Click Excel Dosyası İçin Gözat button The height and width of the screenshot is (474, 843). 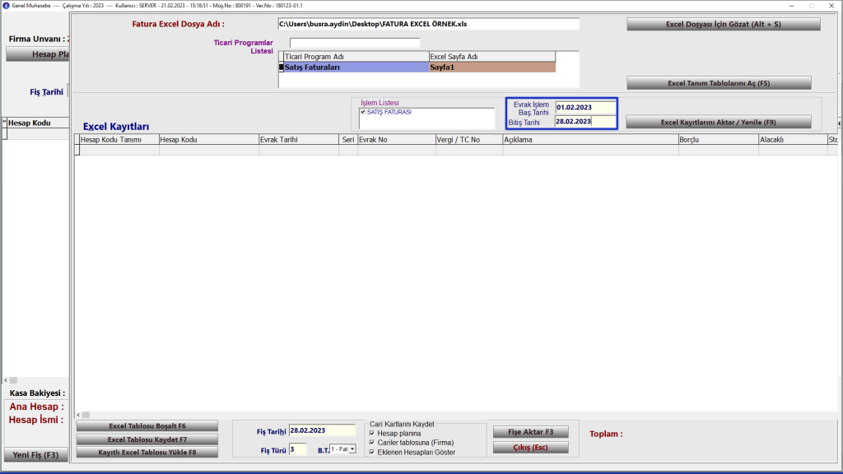coord(723,25)
